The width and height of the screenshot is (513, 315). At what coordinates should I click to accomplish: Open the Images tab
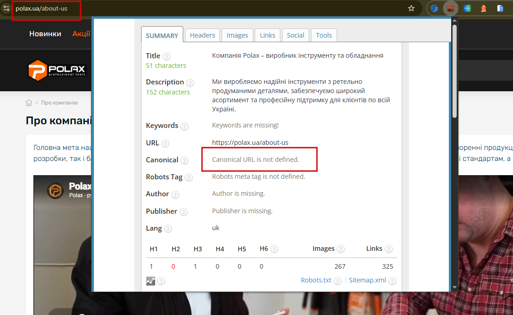click(237, 35)
